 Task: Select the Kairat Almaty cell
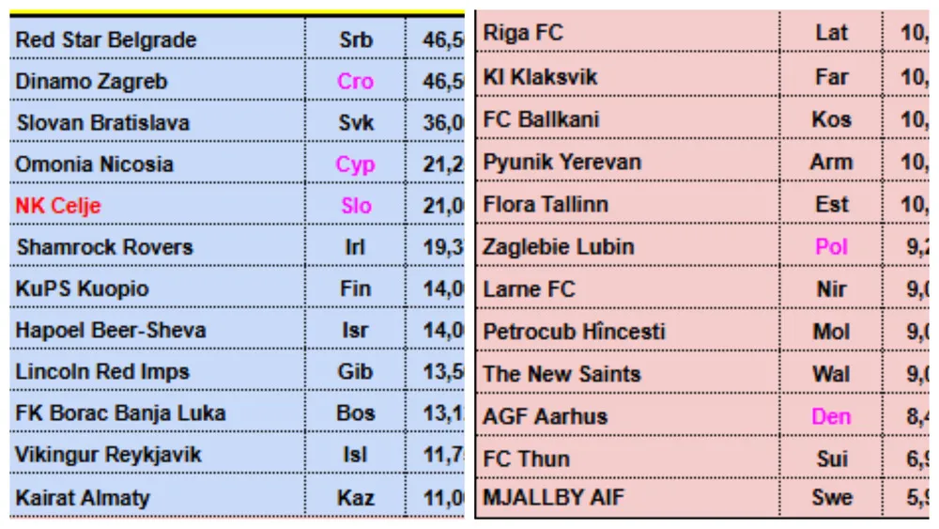pyautogui.click(x=83, y=497)
